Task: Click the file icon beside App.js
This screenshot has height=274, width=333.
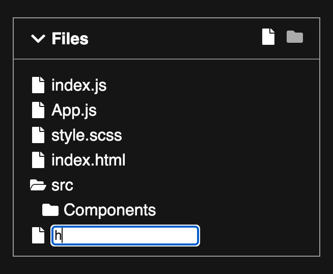Action: point(38,110)
